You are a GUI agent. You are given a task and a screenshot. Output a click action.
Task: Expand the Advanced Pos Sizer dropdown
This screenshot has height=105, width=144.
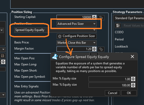(x=76, y=24)
